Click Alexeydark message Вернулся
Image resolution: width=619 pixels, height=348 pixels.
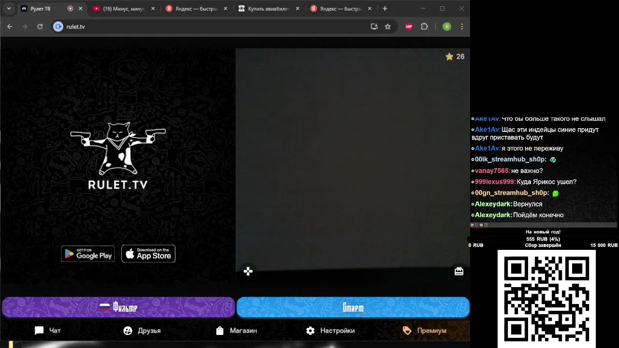[528, 204]
